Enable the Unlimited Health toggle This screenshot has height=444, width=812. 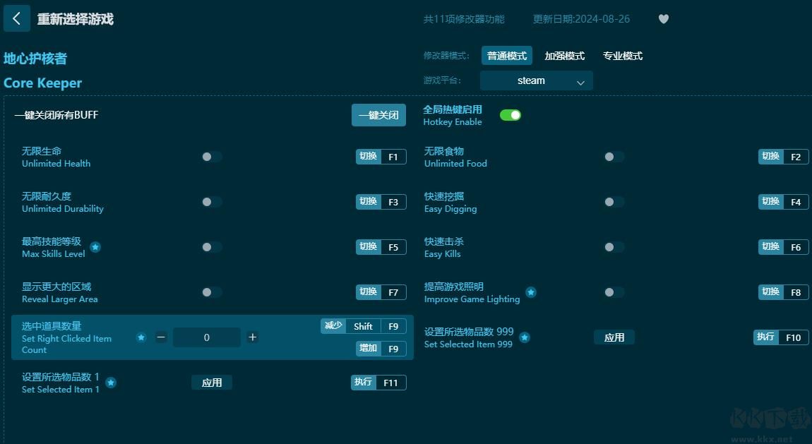(x=211, y=157)
